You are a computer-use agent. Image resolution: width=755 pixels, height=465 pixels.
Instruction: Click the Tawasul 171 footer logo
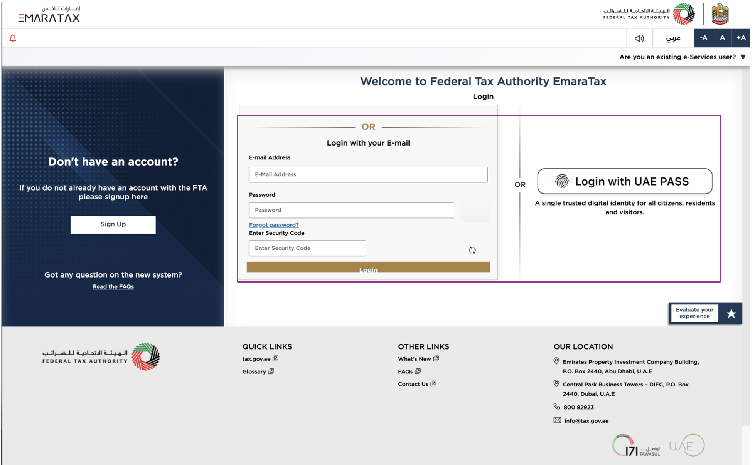pos(636,446)
